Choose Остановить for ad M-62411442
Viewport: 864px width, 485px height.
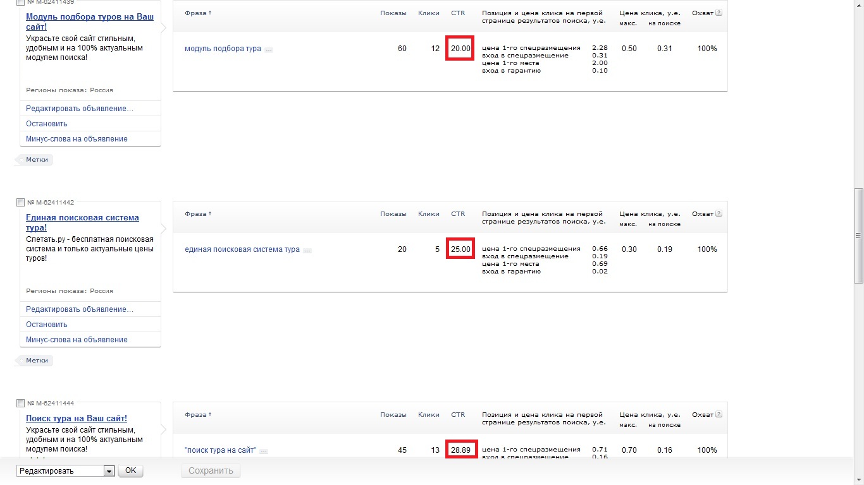click(47, 325)
